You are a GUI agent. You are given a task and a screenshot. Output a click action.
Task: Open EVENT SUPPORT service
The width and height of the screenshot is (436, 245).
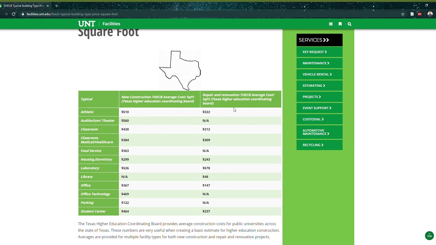pos(320,108)
